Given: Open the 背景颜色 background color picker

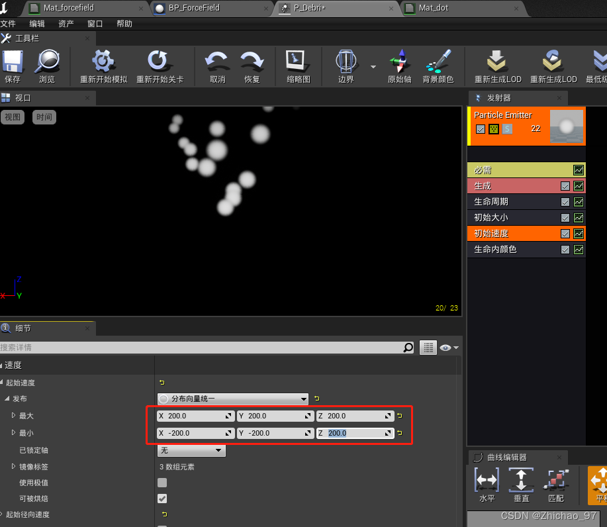Looking at the screenshot, I should coord(438,62).
